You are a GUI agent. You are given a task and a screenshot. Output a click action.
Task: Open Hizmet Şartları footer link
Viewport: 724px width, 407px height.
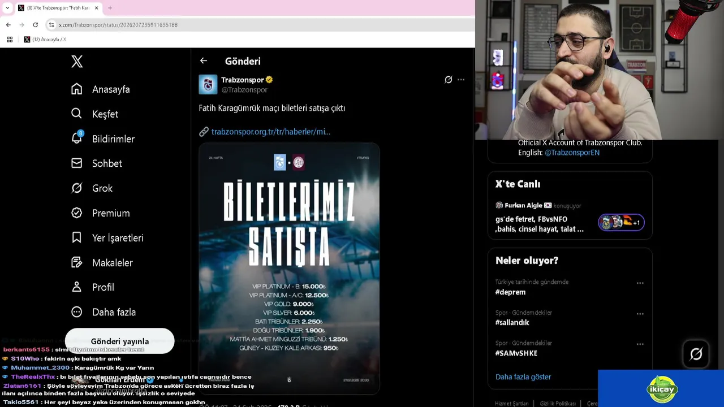511,404
